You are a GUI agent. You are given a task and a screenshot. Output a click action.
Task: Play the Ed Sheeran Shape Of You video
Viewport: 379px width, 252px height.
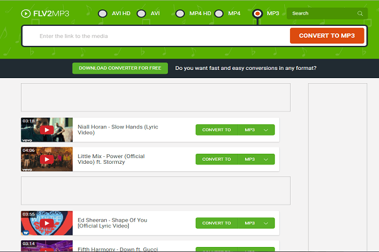click(47, 223)
